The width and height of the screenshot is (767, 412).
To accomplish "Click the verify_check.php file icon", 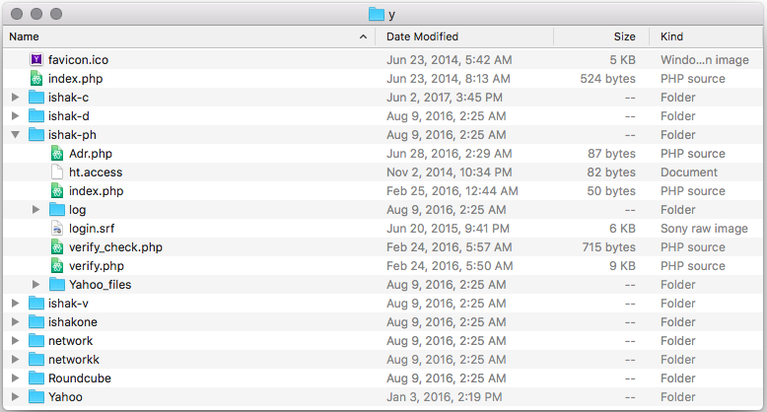I will (57, 247).
